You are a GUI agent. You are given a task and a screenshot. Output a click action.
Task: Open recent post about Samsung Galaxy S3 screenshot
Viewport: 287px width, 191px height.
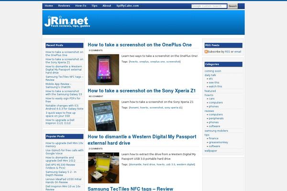click(x=64, y=93)
